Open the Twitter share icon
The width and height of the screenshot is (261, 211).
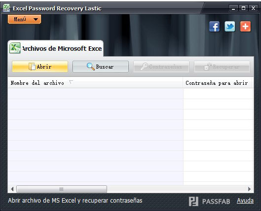(230, 27)
